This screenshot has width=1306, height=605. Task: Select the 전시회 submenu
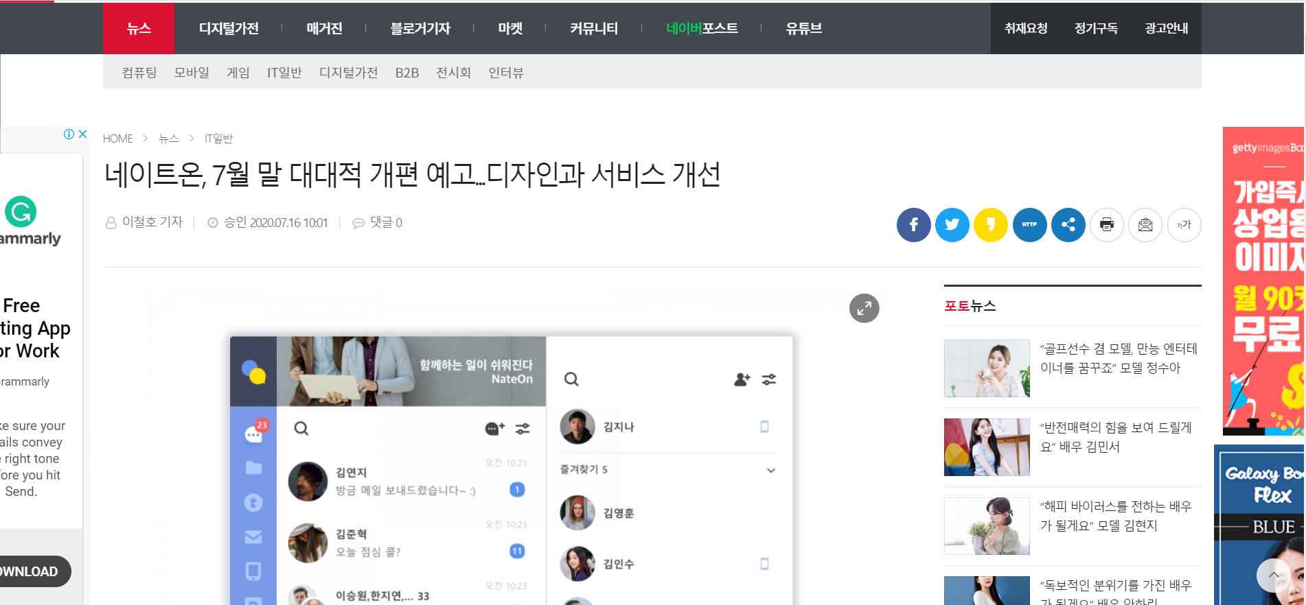[x=453, y=73]
